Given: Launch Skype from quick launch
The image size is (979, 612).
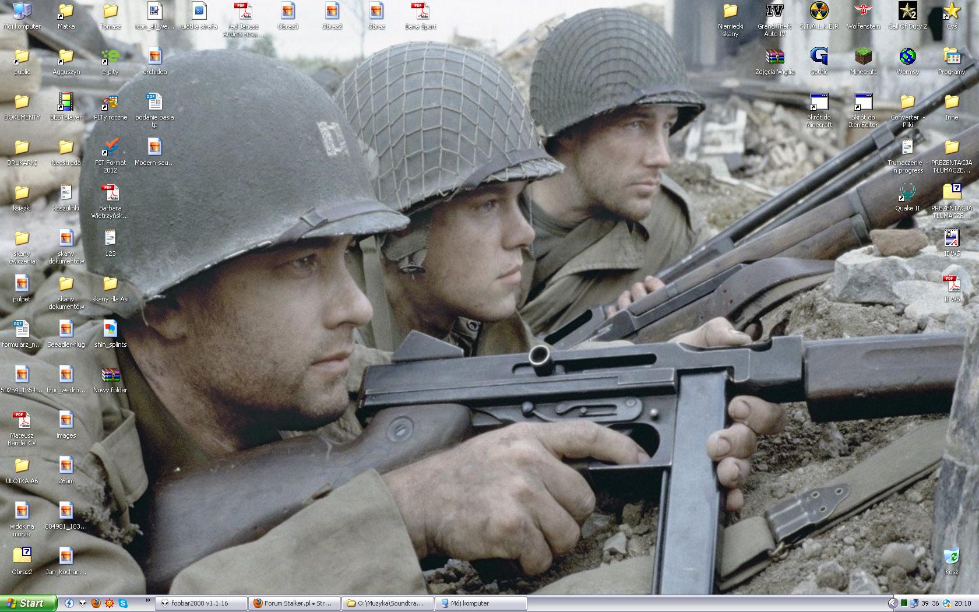Looking at the screenshot, I should point(123,603).
